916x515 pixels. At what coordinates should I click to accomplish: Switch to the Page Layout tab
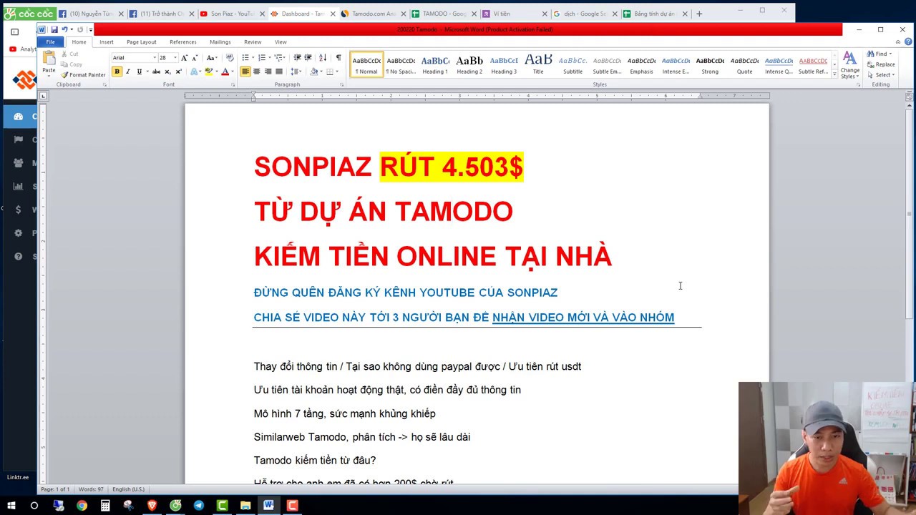click(142, 42)
